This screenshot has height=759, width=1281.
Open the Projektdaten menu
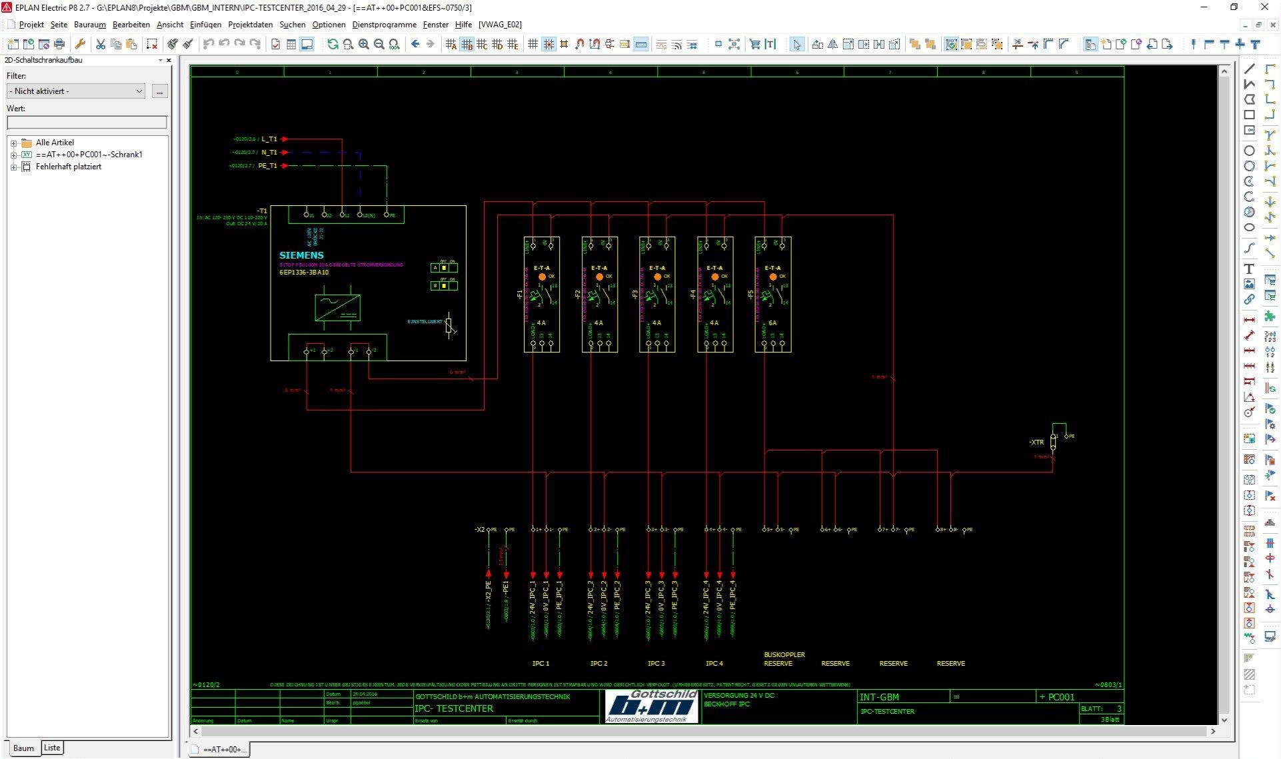251,25
